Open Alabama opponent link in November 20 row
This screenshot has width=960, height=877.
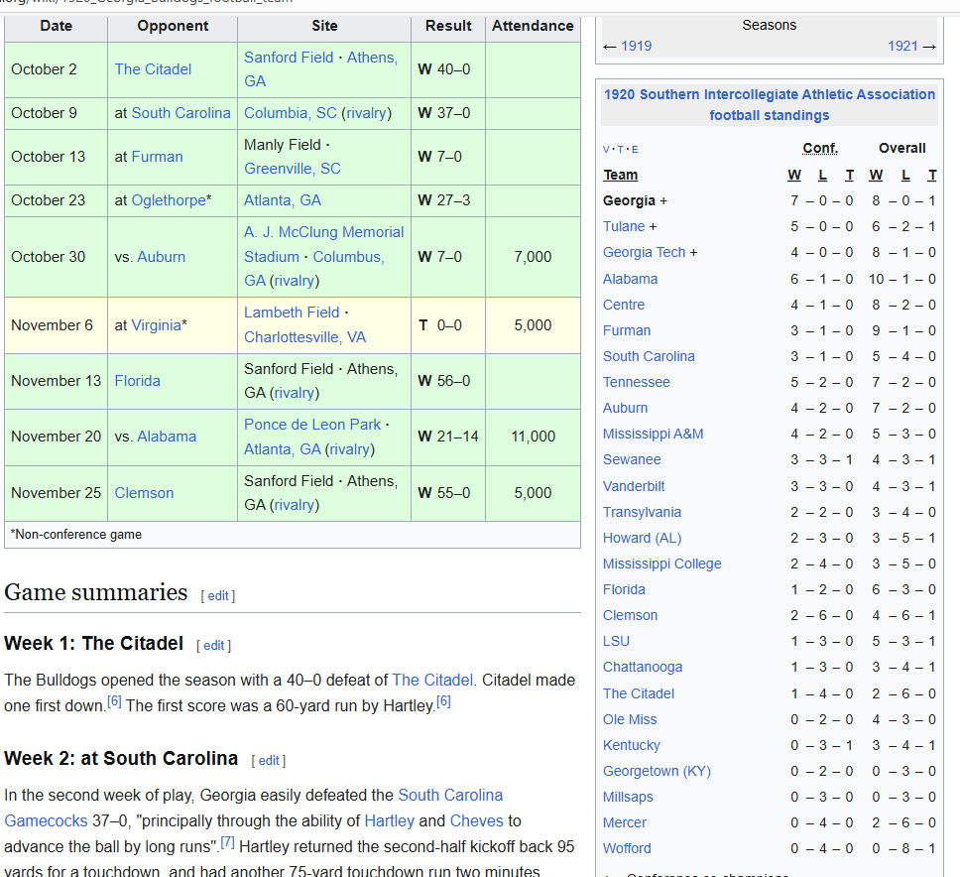click(167, 437)
